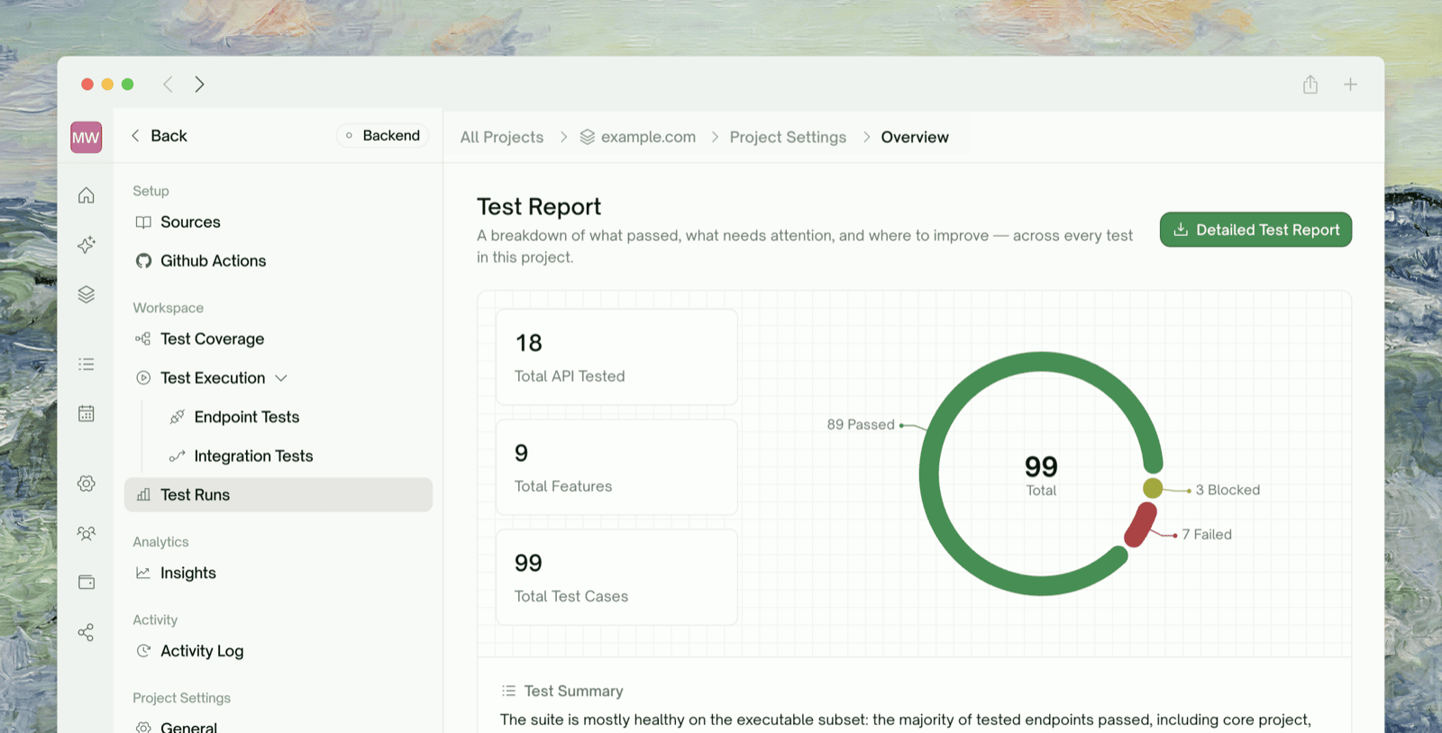Go back with the browser back arrow
The width and height of the screenshot is (1442, 733).
click(x=168, y=84)
